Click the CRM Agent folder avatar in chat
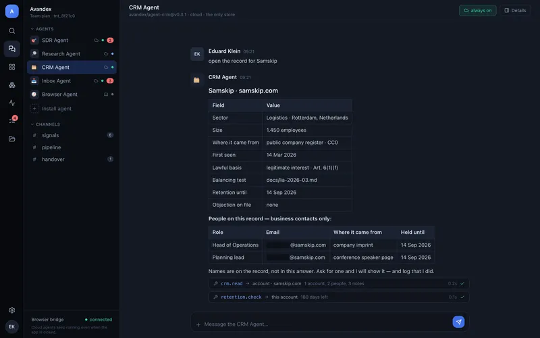540x338 pixels. [196, 80]
